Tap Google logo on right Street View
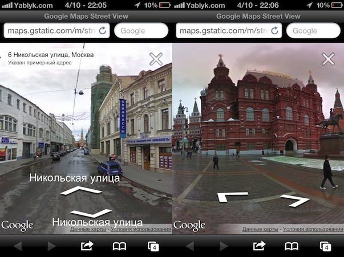 pos(189,226)
